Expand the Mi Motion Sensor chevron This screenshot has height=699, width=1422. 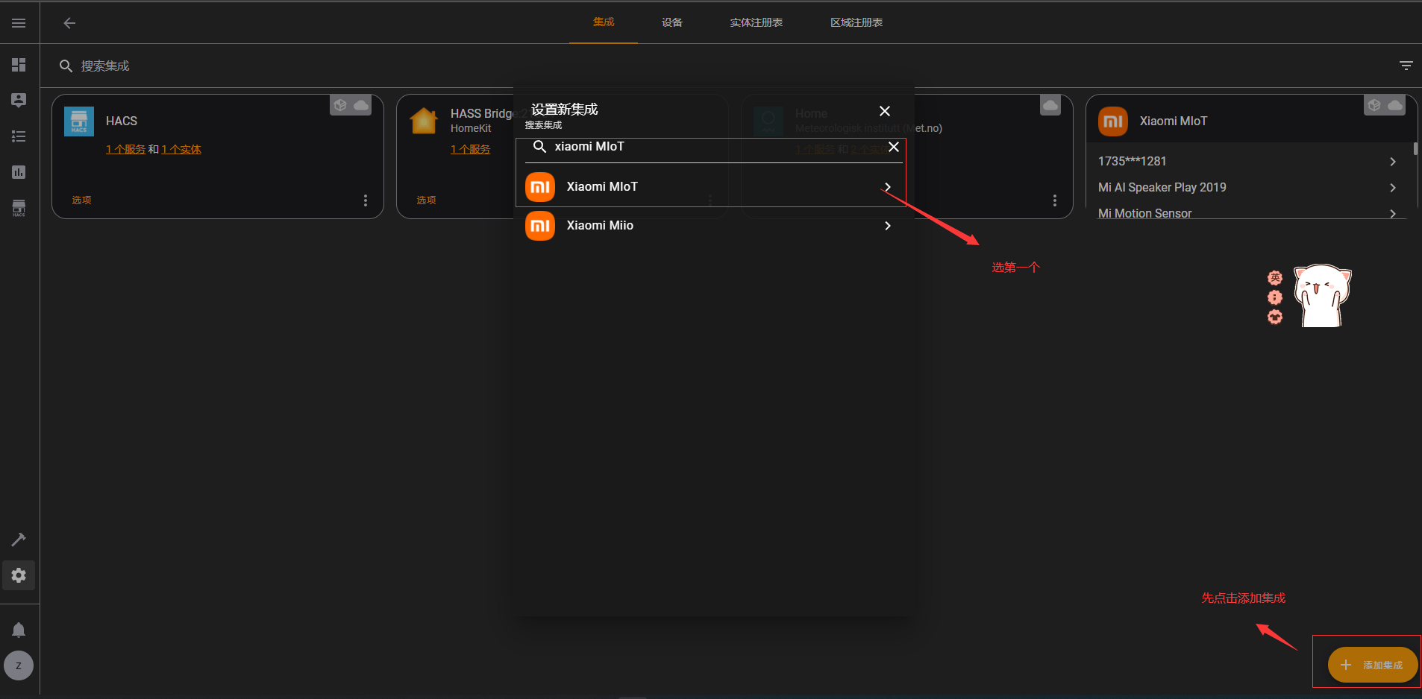(1393, 214)
